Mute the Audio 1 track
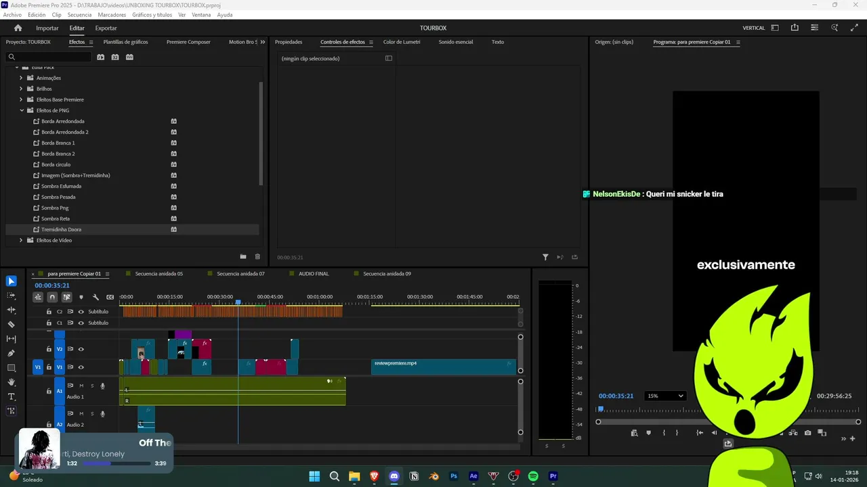 pyautogui.click(x=81, y=386)
